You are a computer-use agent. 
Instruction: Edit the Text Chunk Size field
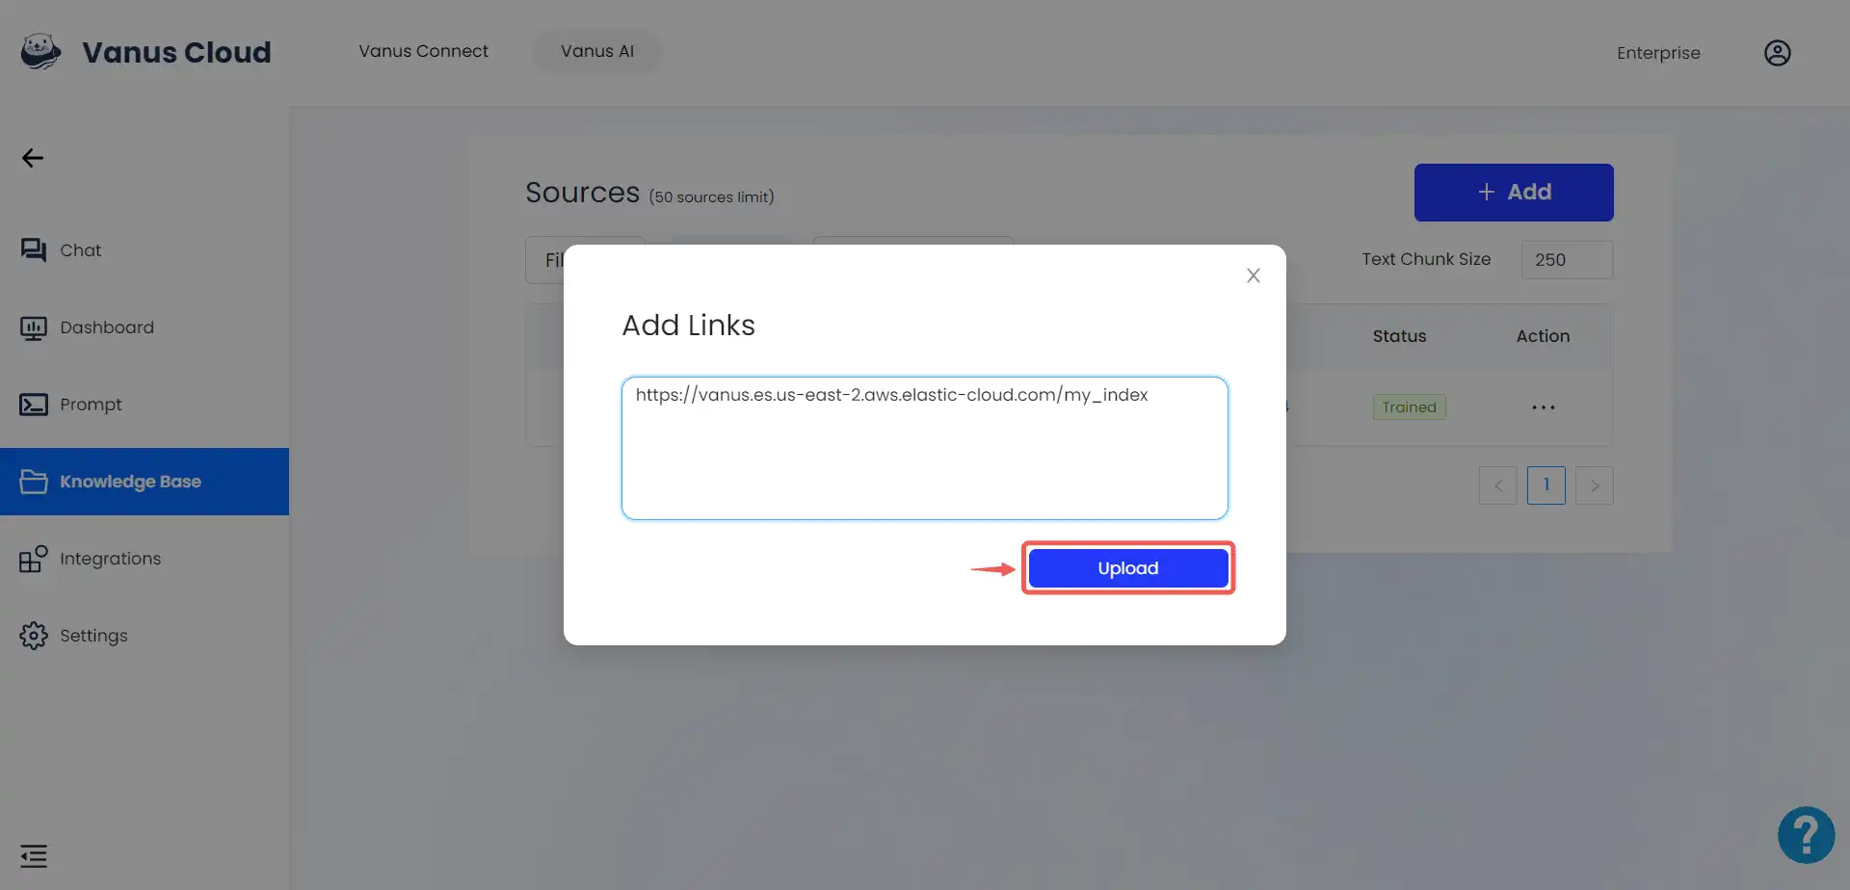tap(1567, 260)
